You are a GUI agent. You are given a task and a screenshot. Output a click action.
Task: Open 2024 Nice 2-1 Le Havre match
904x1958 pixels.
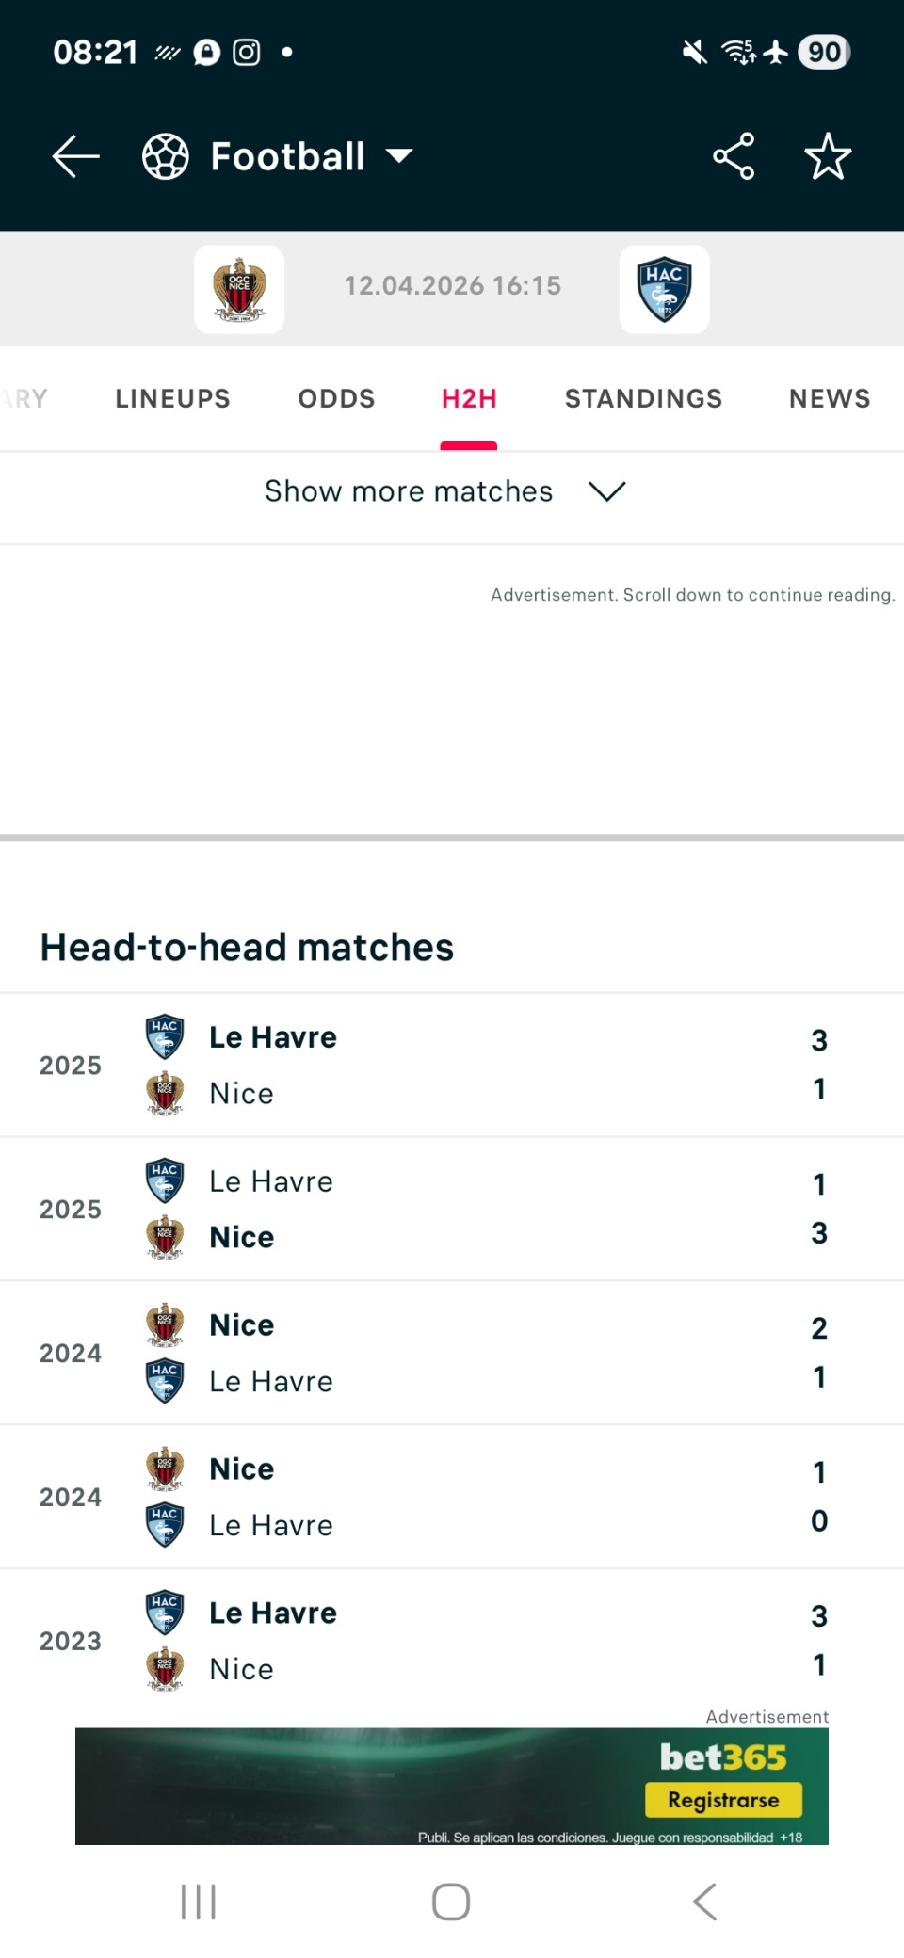point(452,1353)
